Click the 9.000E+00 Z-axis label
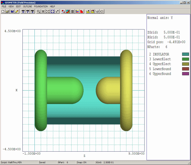 coord(136,154)
